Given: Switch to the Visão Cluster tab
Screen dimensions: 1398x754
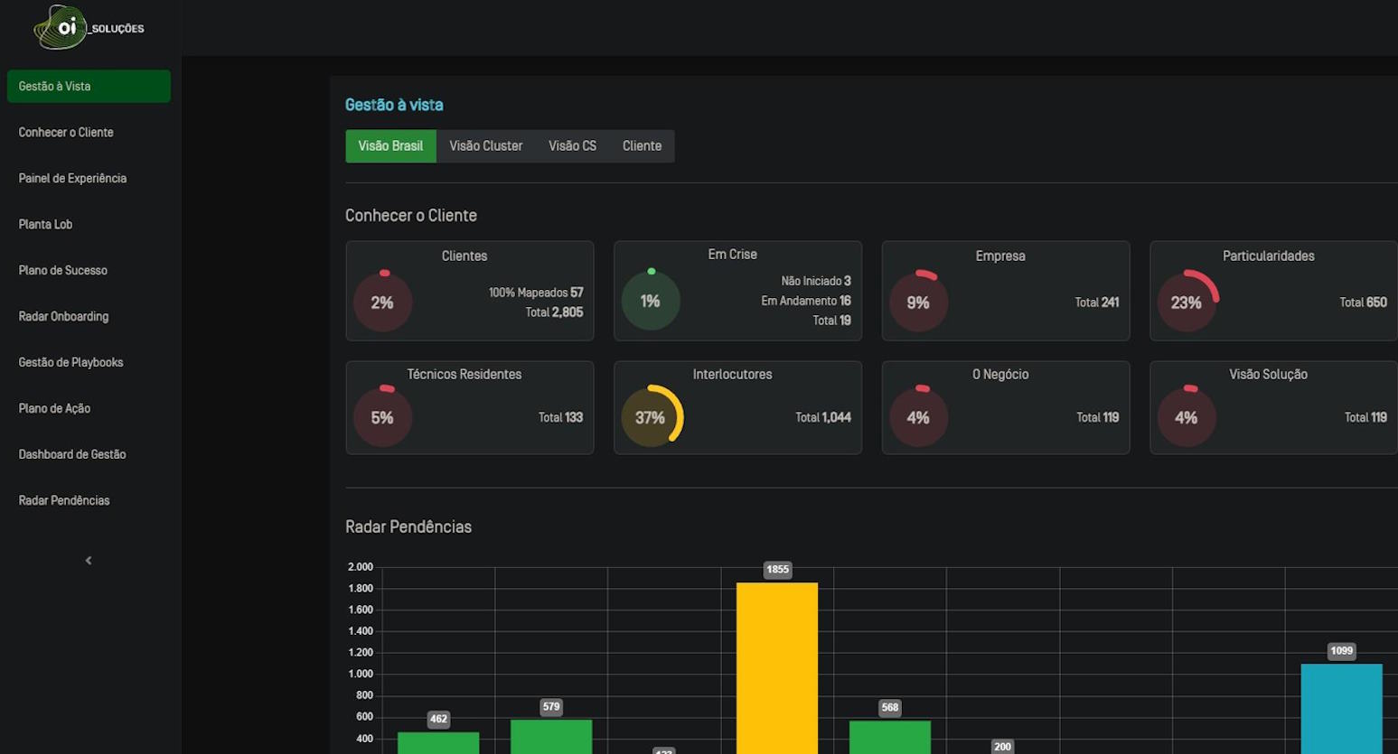Looking at the screenshot, I should point(486,146).
